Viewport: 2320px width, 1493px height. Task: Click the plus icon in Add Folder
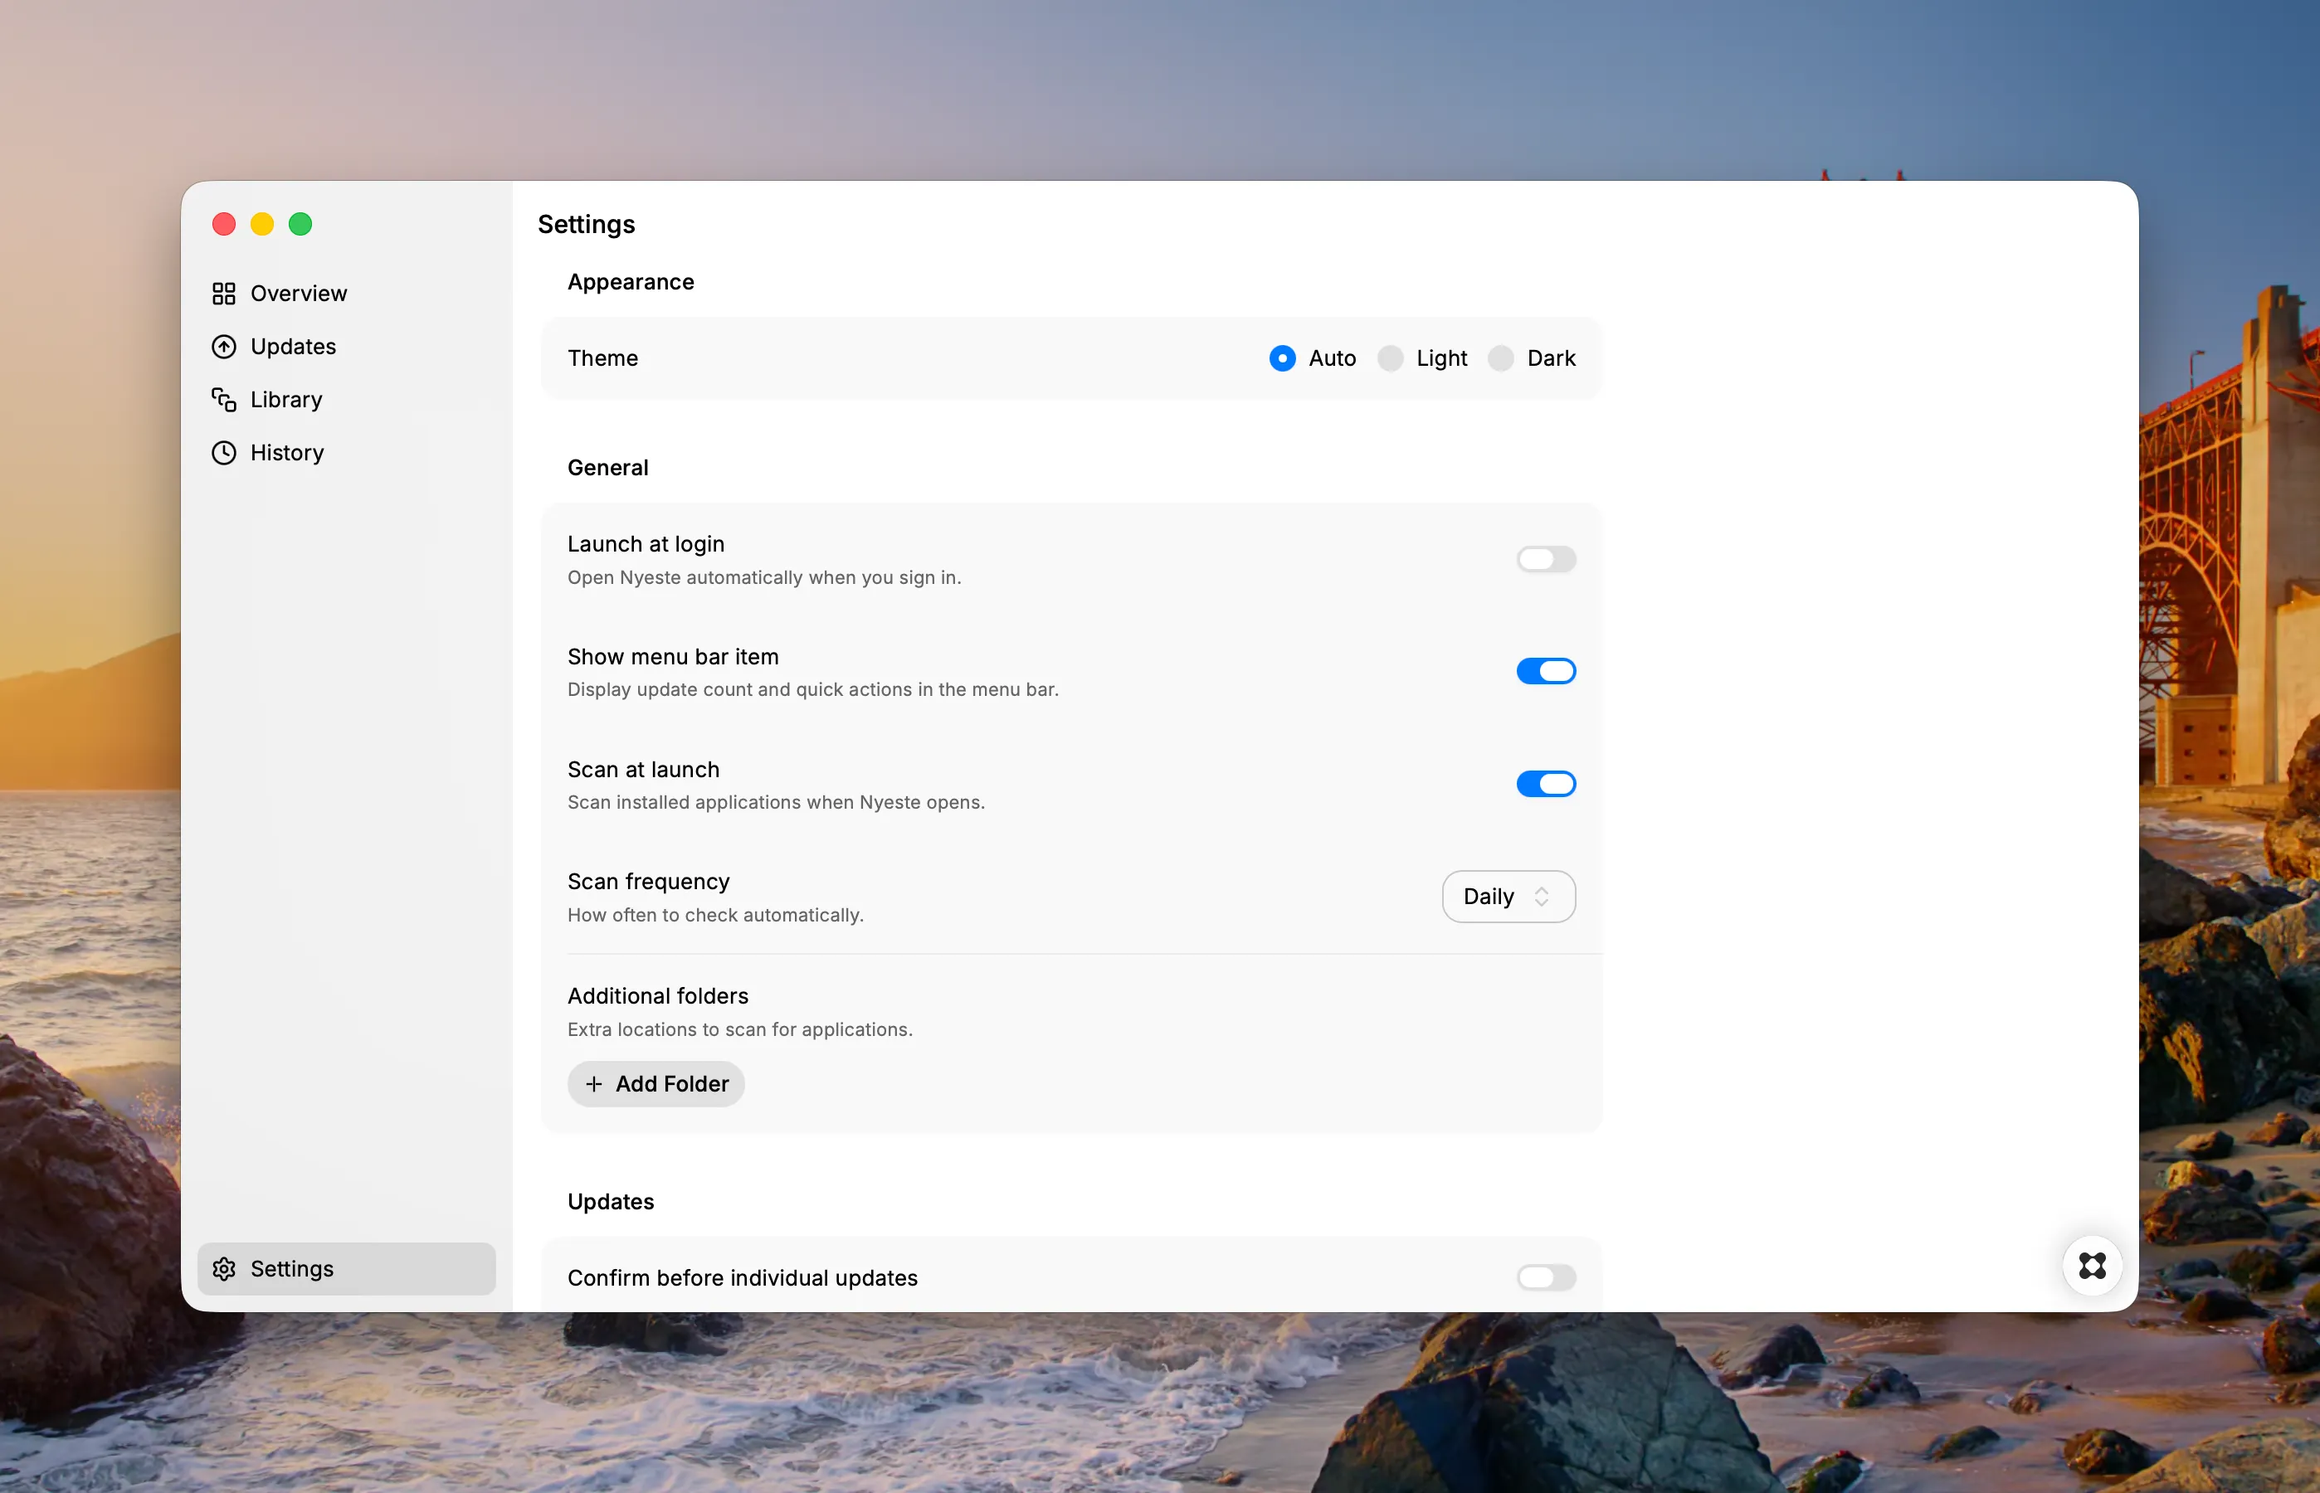point(595,1084)
